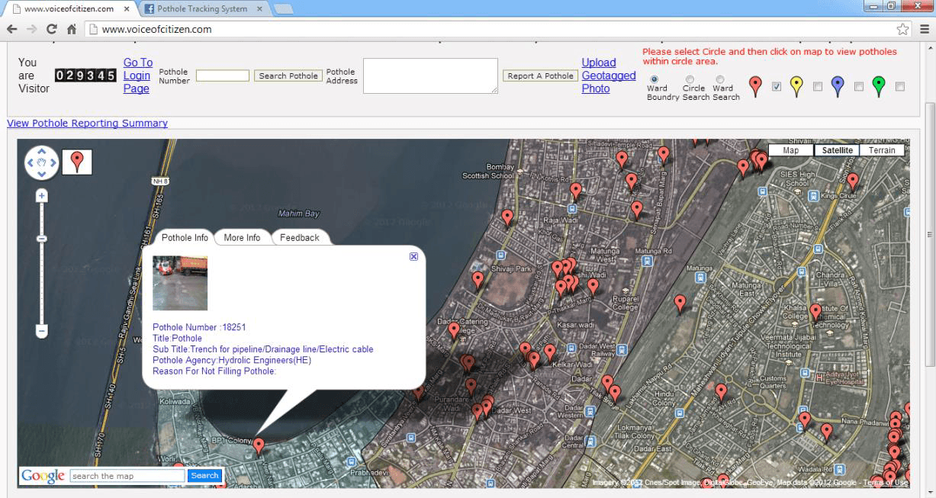The width and height of the screenshot is (936, 498).
Task: Click Search Pothole button
Action: point(288,76)
